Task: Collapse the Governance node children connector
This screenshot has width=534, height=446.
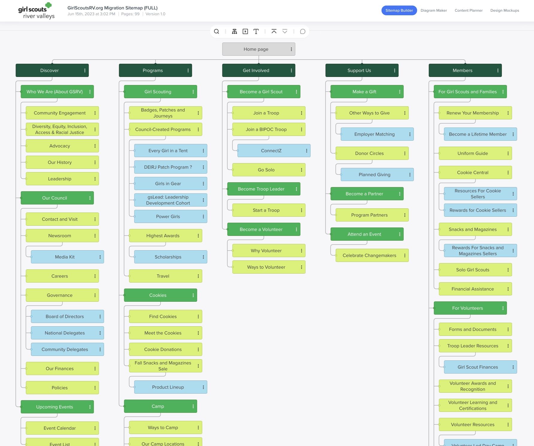Action: pyautogui.click(x=26, y=295)
